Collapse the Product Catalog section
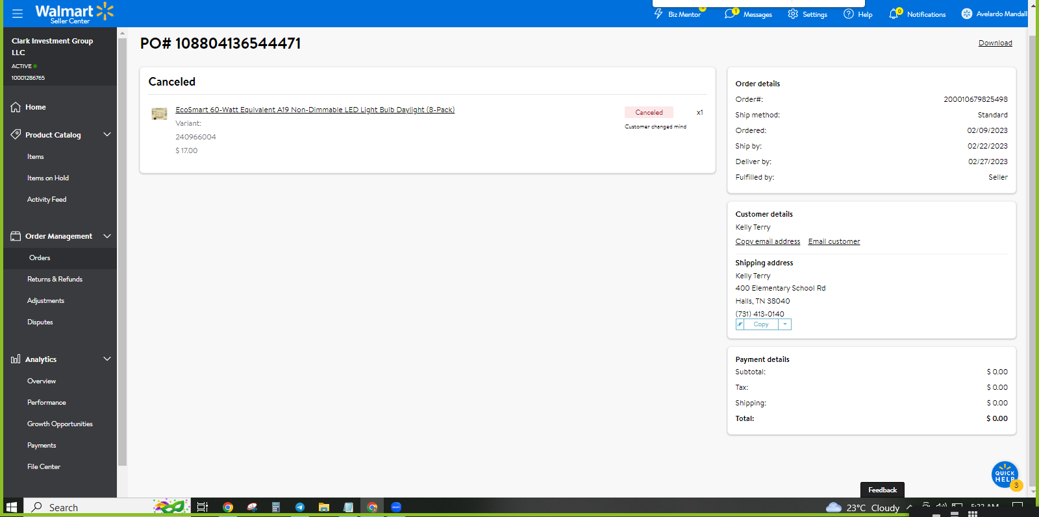 click(107, 134)
